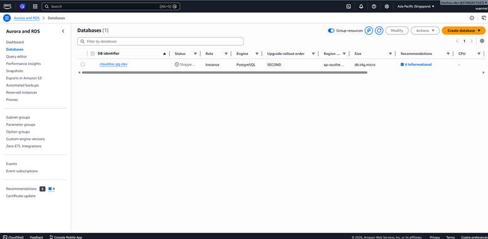Image resolution: width=488 pixels, height=239 pixels.
Task: Open Parameter groups in the sidebar
Action: tap(21, 125)
